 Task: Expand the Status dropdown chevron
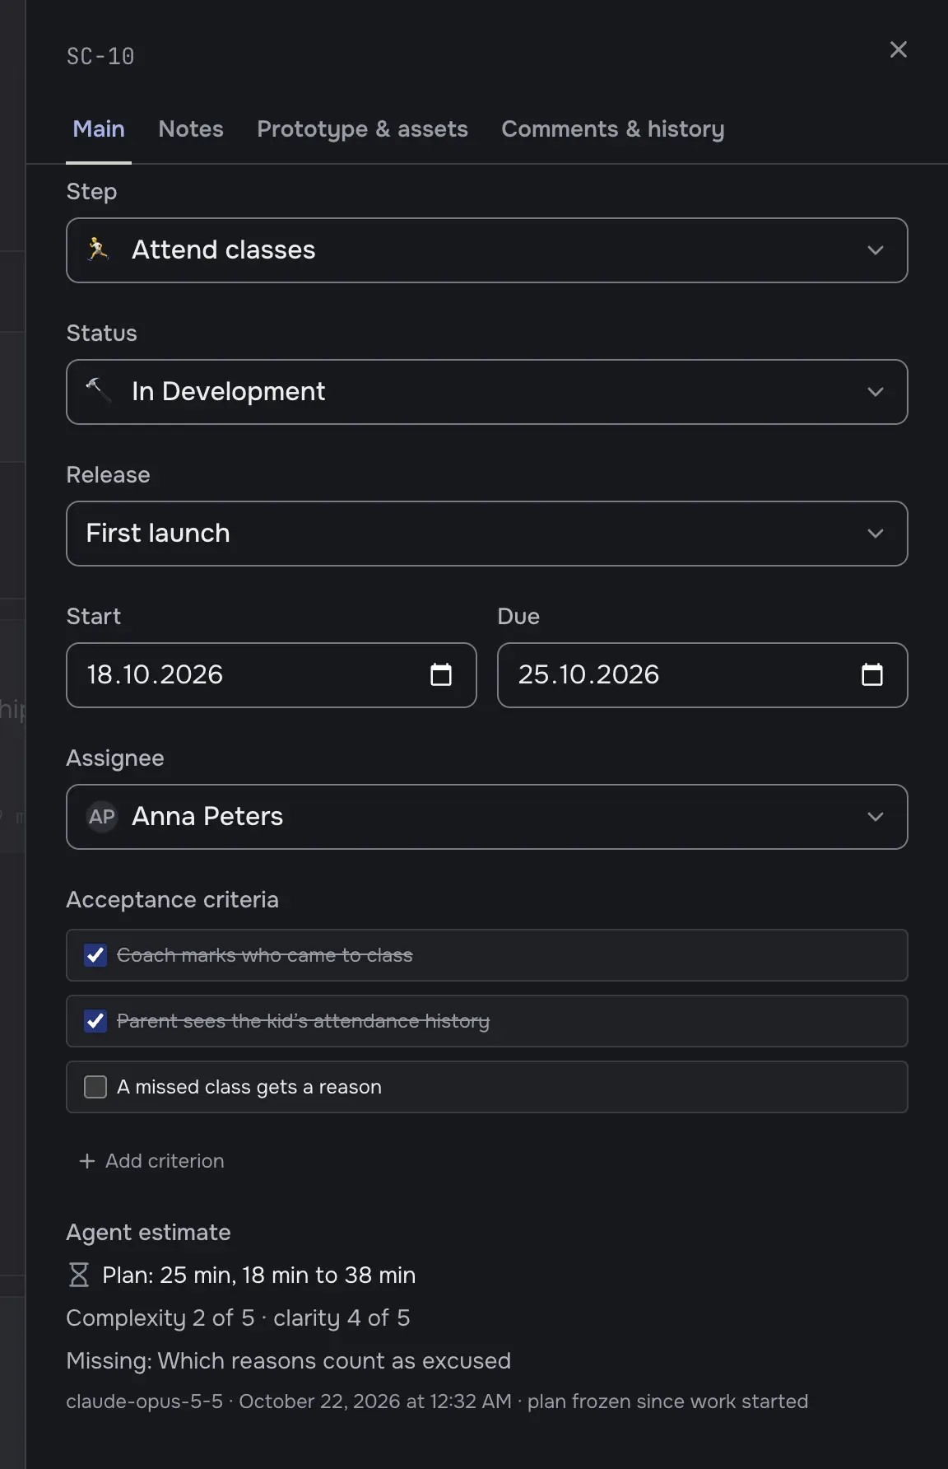pyautogui.click(x=876, y=392)
